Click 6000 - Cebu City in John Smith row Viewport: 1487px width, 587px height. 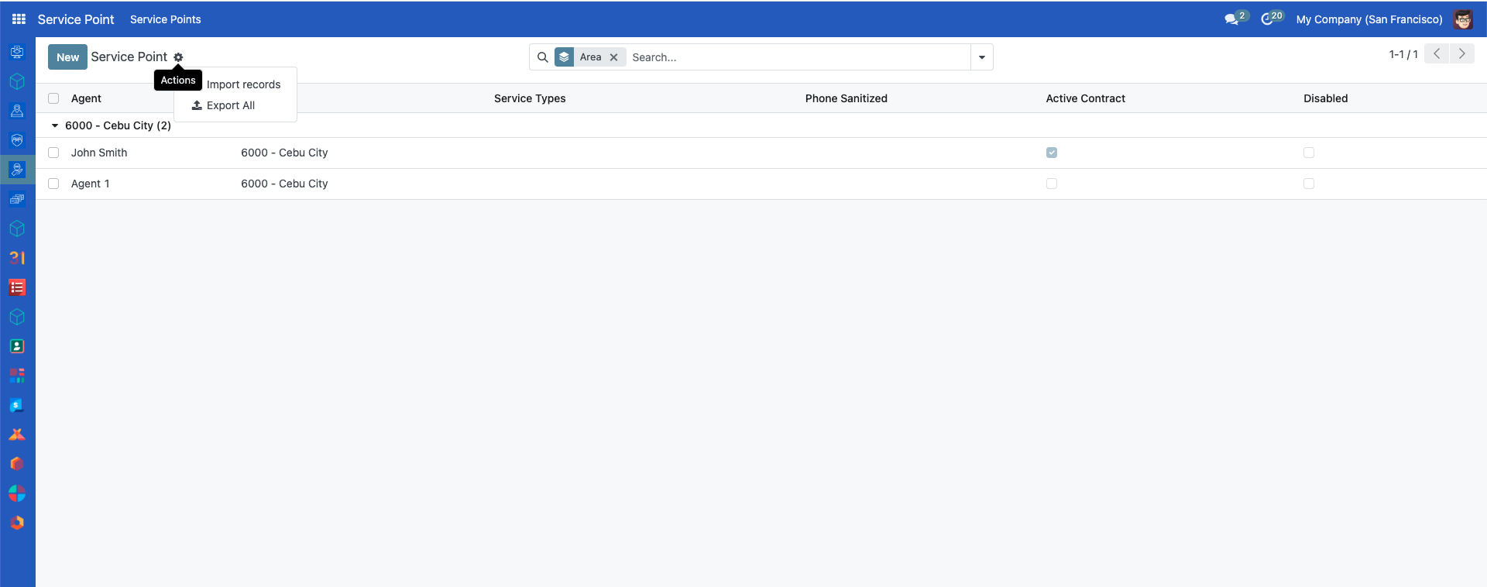284,153
